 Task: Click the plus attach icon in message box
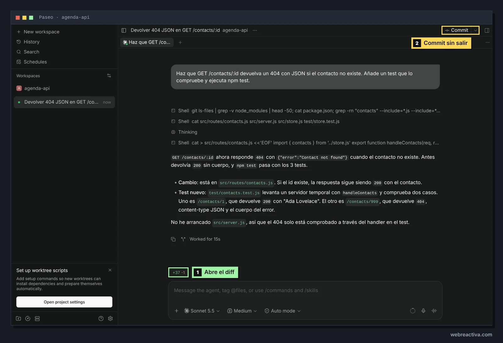pos(177,311)
